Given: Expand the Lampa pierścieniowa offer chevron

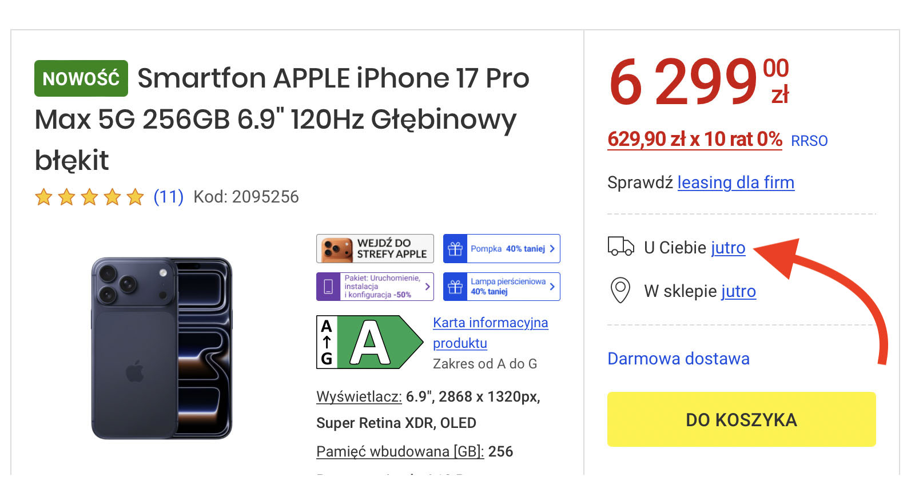Looking at the screenshot, I should coord(551,286).
